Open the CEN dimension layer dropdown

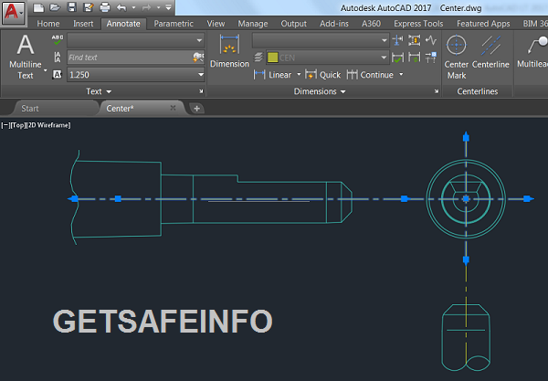(328, 58)
